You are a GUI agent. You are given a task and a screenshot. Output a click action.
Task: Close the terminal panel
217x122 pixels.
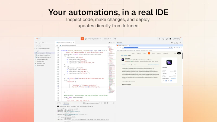click(114, 103)
